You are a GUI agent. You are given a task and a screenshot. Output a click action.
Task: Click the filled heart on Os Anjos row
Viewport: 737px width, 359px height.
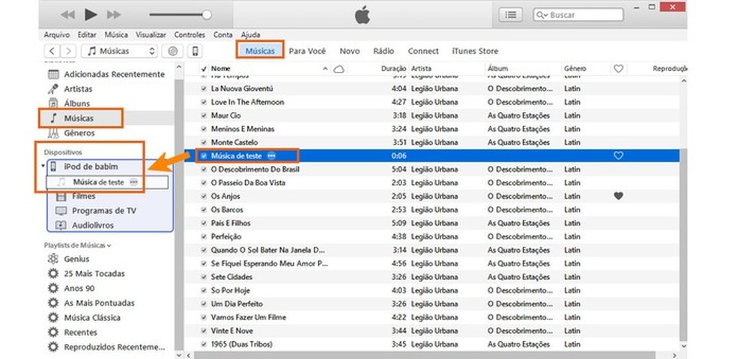pyautogui.click(x=619, y=196)
